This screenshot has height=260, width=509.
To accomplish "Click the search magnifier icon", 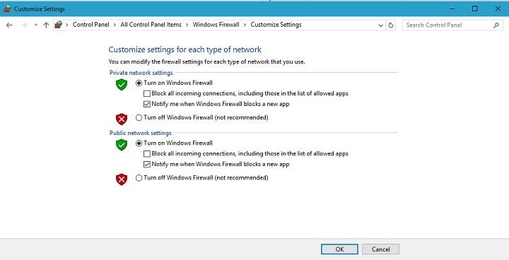I will (x=496, y=25).
